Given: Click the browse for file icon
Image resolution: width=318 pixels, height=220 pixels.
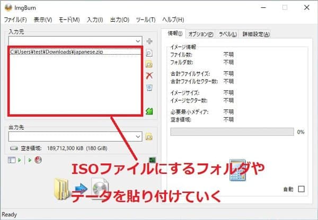Looking at the screenshot, I should point(149,53).
